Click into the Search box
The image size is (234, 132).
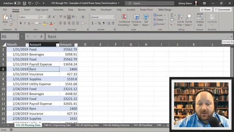(x=150, y=3)
